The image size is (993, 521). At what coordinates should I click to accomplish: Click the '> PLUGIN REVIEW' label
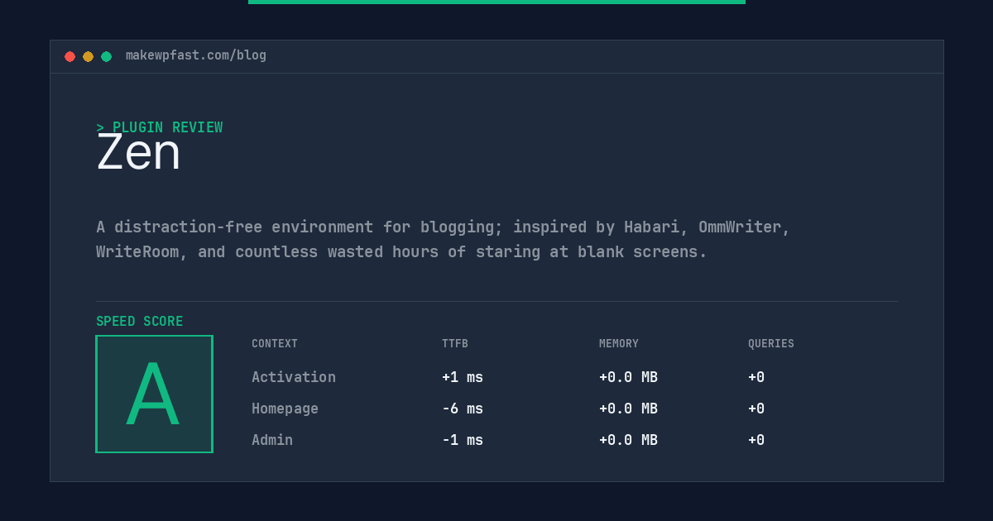pyautogui.click(x=160, y=127)
